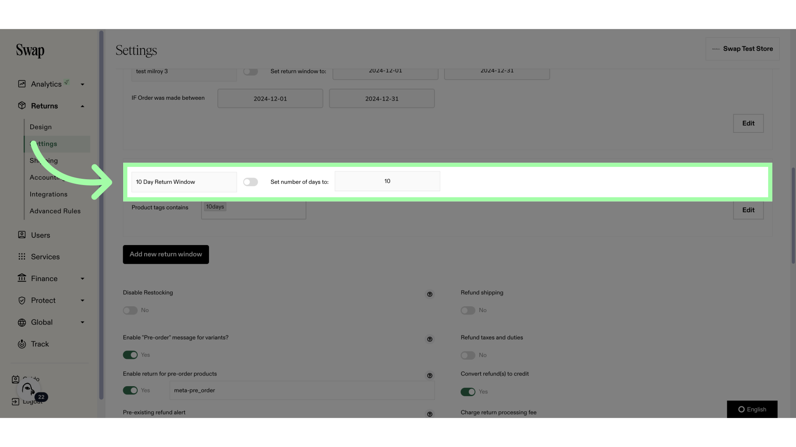Click the English language selector
Image resolution: width=796 pixels, height=447 pixels.
[x=752, y=409]
